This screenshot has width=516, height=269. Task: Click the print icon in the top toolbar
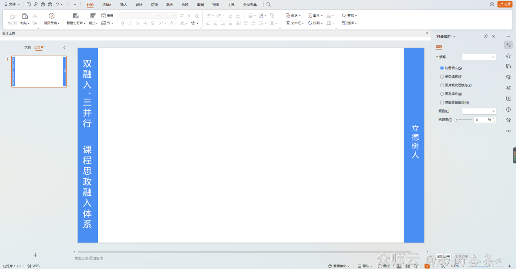pyautogui.click(x=42, y=4)
